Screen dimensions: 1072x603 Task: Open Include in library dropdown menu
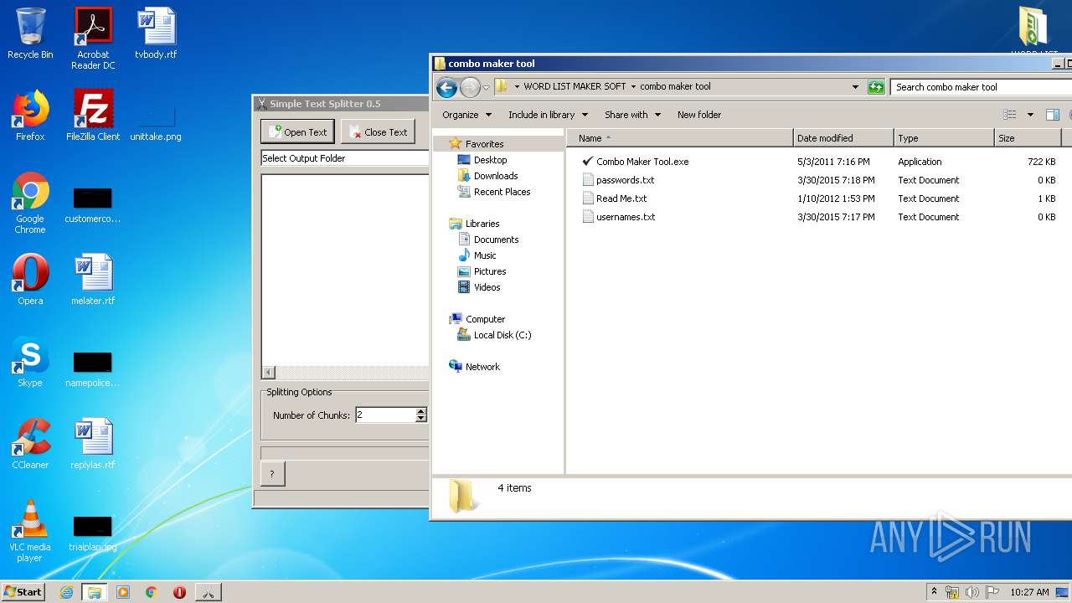(548, 115)
